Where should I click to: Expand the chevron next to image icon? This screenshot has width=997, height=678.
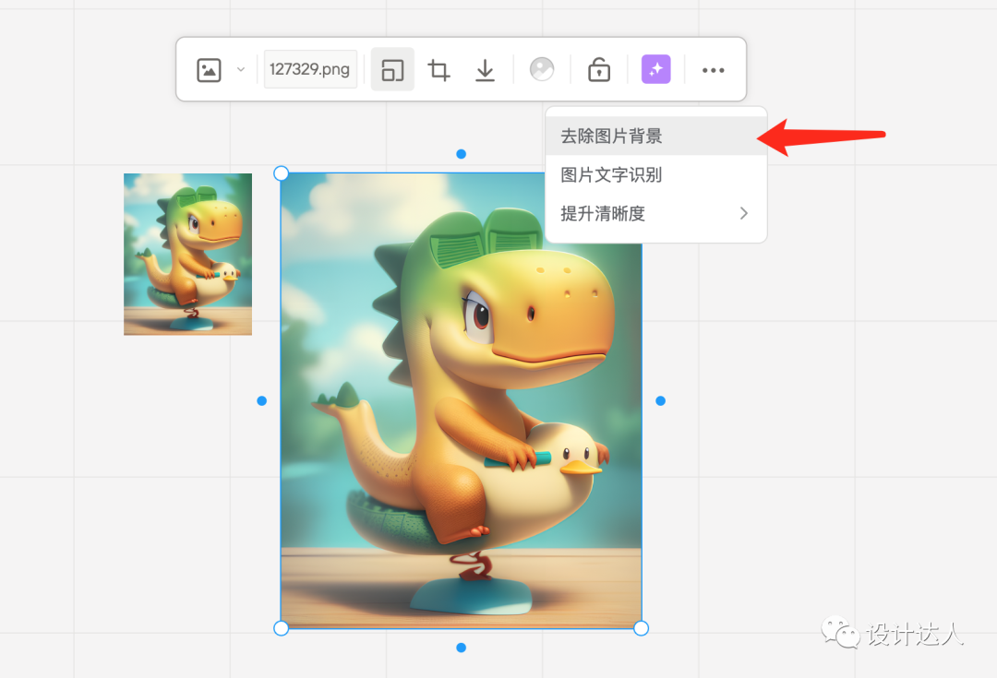241,70
